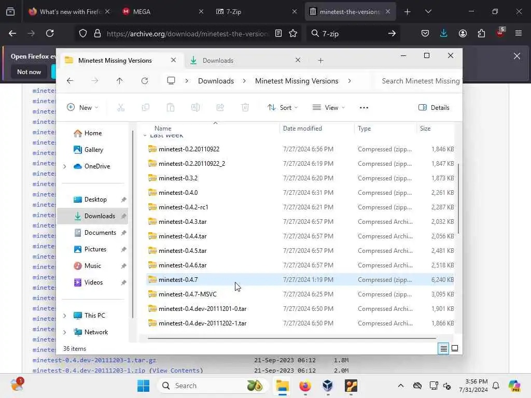Refresh the File Explorer folder view
Image resolution: width=531 pixels, height=398 pixels.
coord(145,81)
